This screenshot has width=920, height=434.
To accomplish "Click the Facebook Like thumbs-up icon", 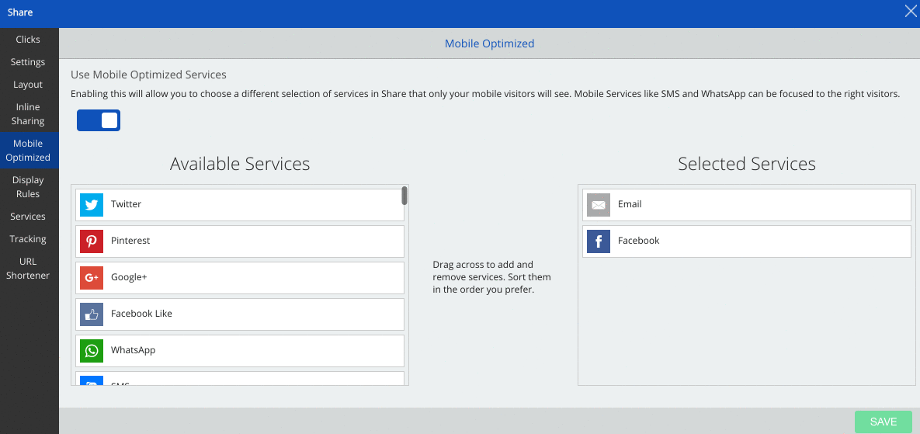I will (x=92, y=314).
